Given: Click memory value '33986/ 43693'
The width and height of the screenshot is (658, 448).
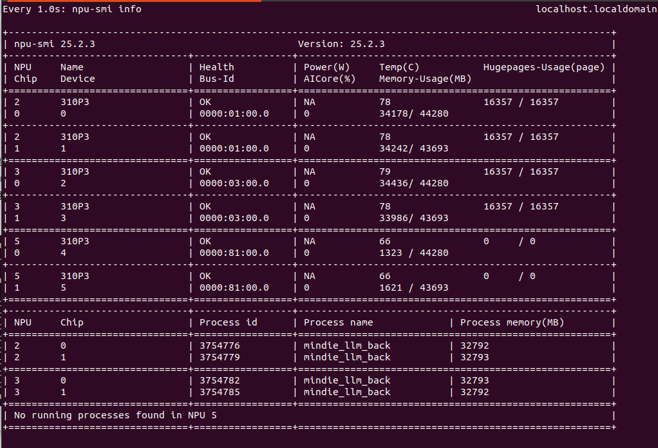Looking at the screenshot, I should click(x=414, y=219).
